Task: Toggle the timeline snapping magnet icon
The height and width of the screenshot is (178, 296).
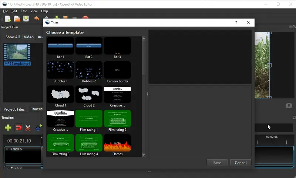Action: (18, 128)
